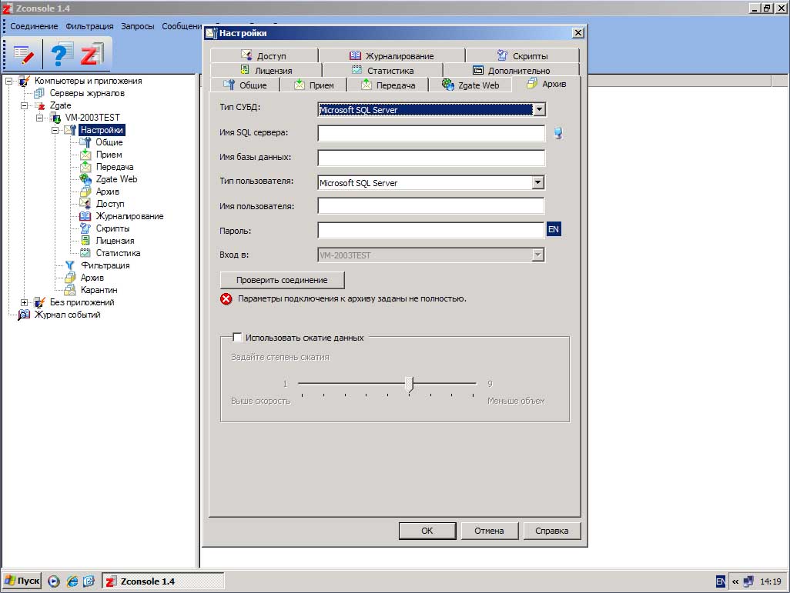Switch to the Журналирование tab

pos(391,55)
